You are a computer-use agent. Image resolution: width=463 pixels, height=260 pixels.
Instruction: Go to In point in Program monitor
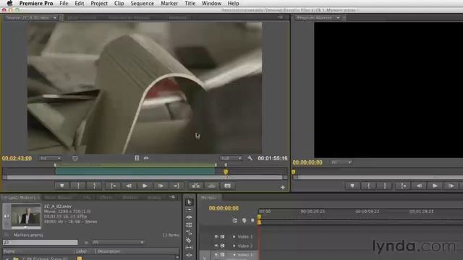pyautogui.click(x=404, y=186)
